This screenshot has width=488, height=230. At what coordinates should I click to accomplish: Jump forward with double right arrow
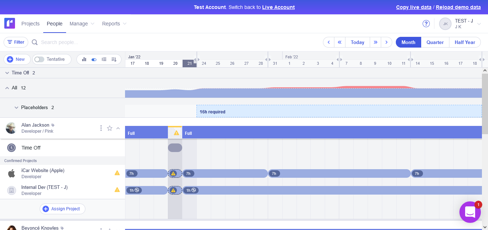pos(375,42)
